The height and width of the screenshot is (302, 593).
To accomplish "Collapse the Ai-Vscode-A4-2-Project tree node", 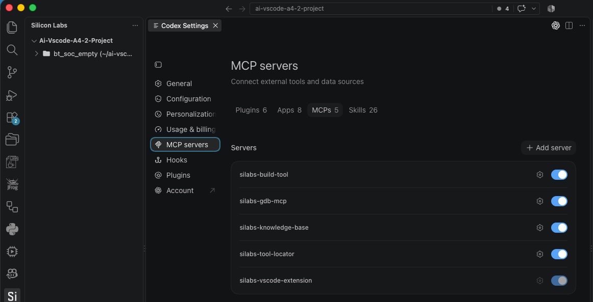I will click(34, 41).
